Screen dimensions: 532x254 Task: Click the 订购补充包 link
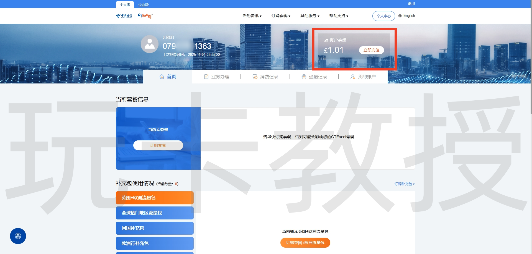404,184
